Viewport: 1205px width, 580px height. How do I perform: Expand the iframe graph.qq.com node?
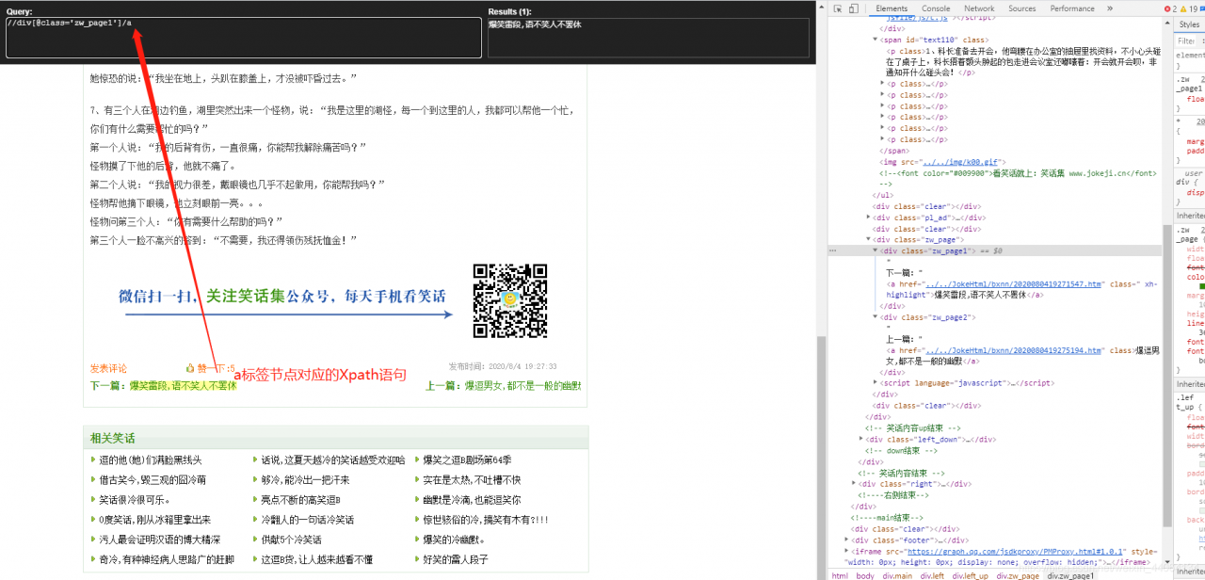(847, 551)
